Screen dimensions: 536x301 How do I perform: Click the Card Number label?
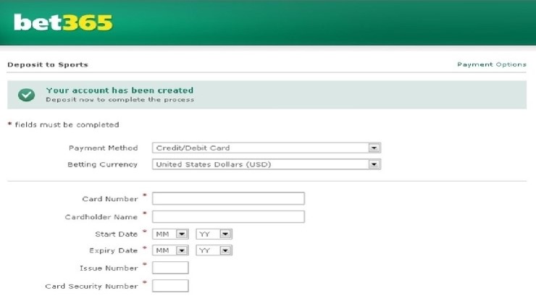[x=109, y=199]
